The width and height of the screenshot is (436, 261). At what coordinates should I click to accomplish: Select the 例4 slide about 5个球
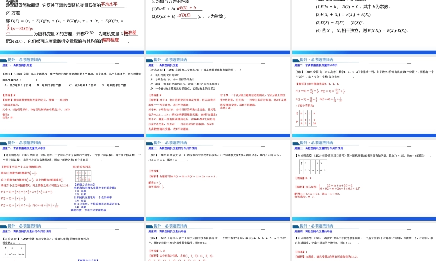[218, 242]
